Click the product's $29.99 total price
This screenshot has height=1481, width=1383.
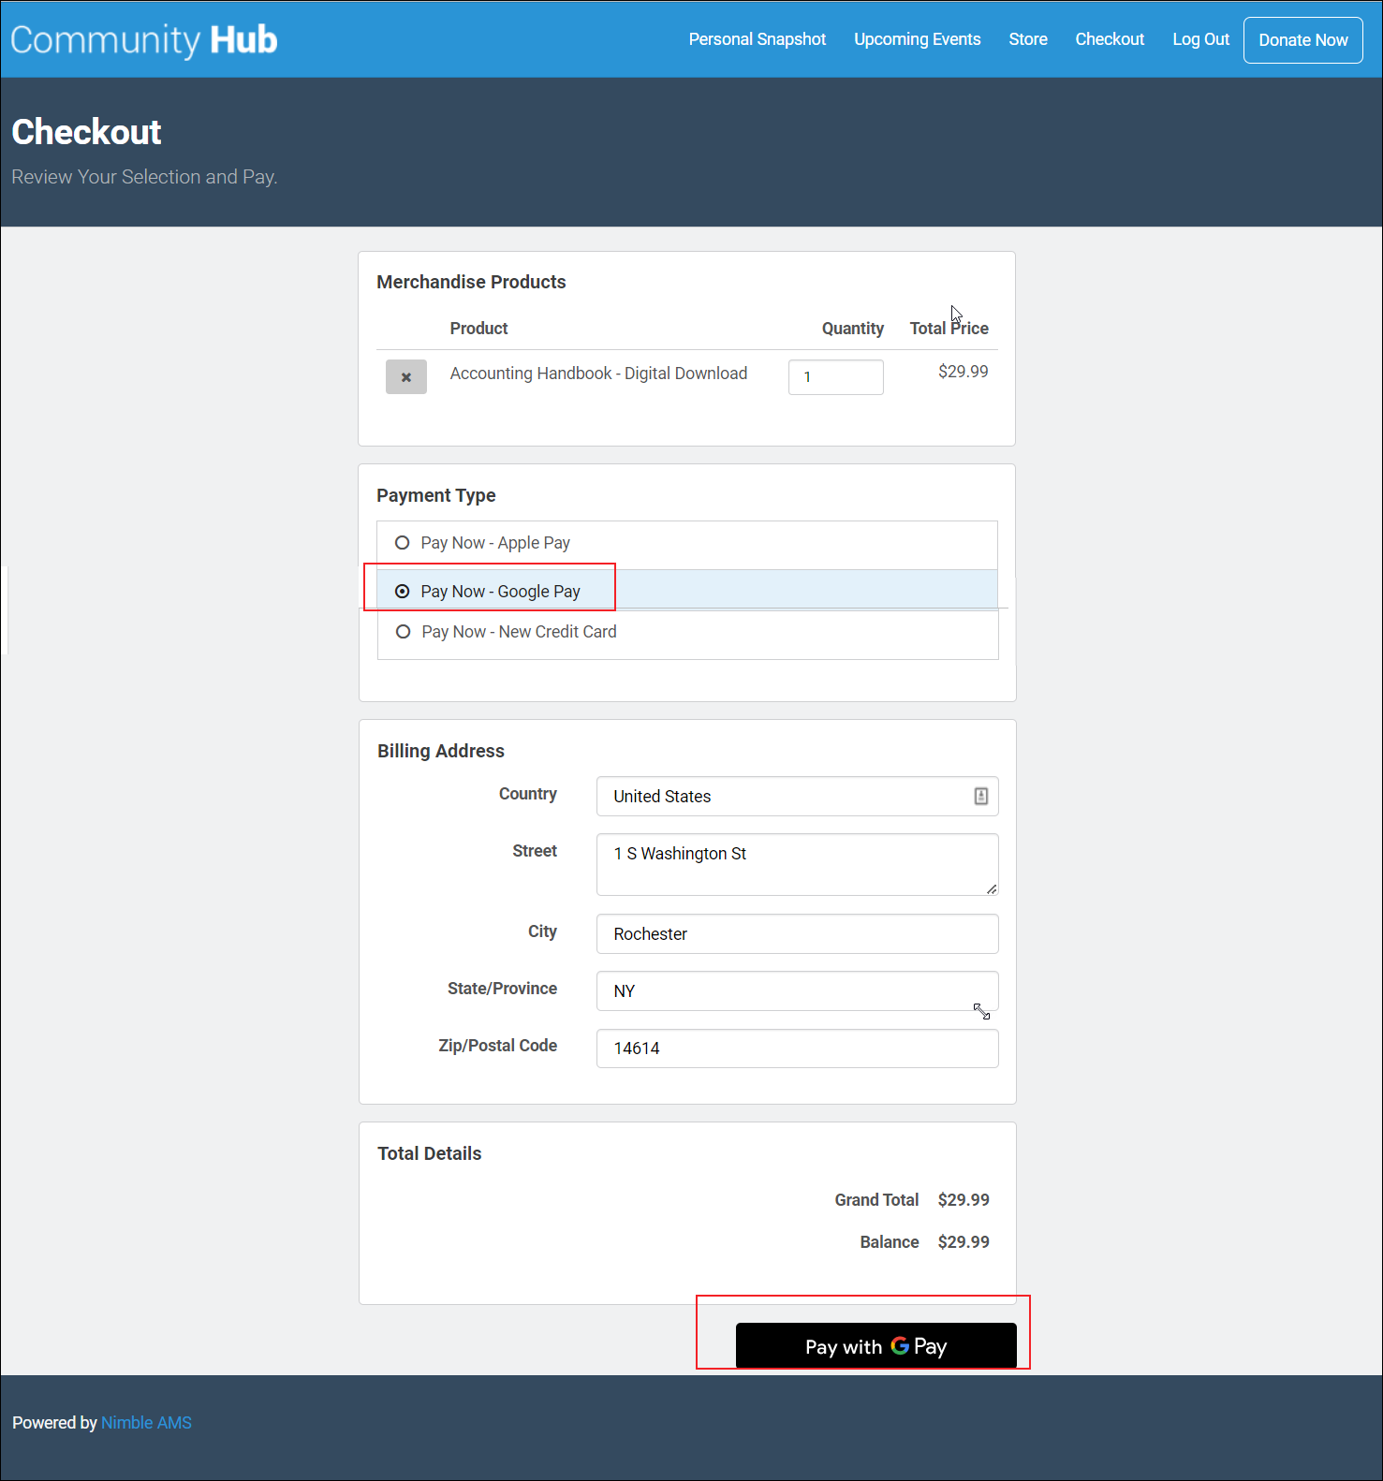(x=964, y=372)
